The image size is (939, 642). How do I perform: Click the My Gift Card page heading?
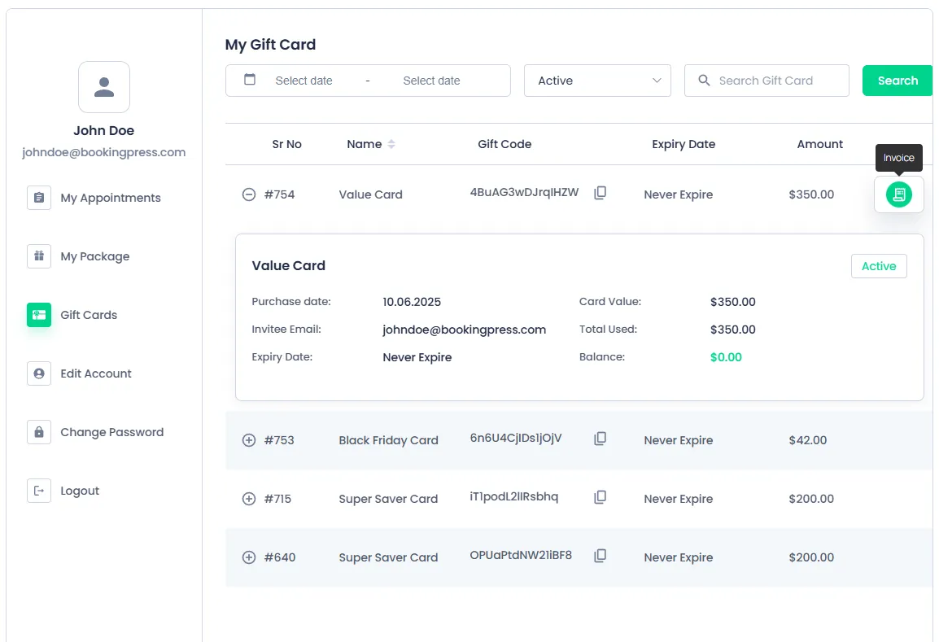click(x=271, y=45)
